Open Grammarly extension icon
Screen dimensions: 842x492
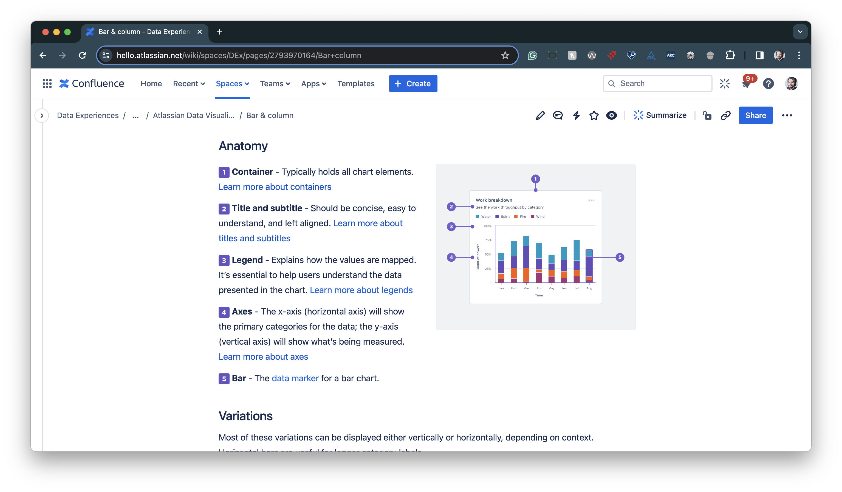click(x=532, y=55)
